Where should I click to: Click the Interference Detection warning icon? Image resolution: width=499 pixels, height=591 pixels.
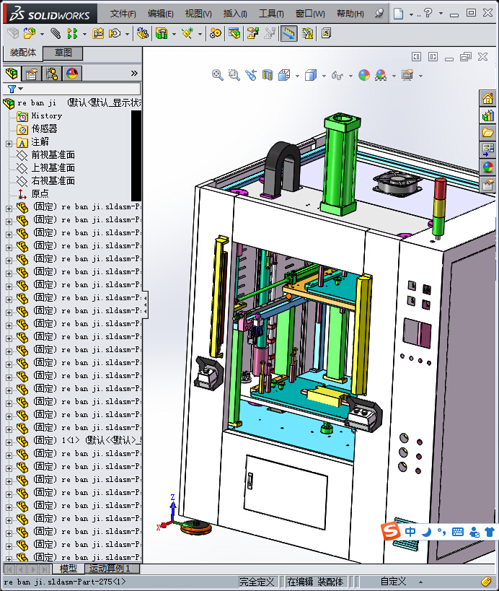307,33
